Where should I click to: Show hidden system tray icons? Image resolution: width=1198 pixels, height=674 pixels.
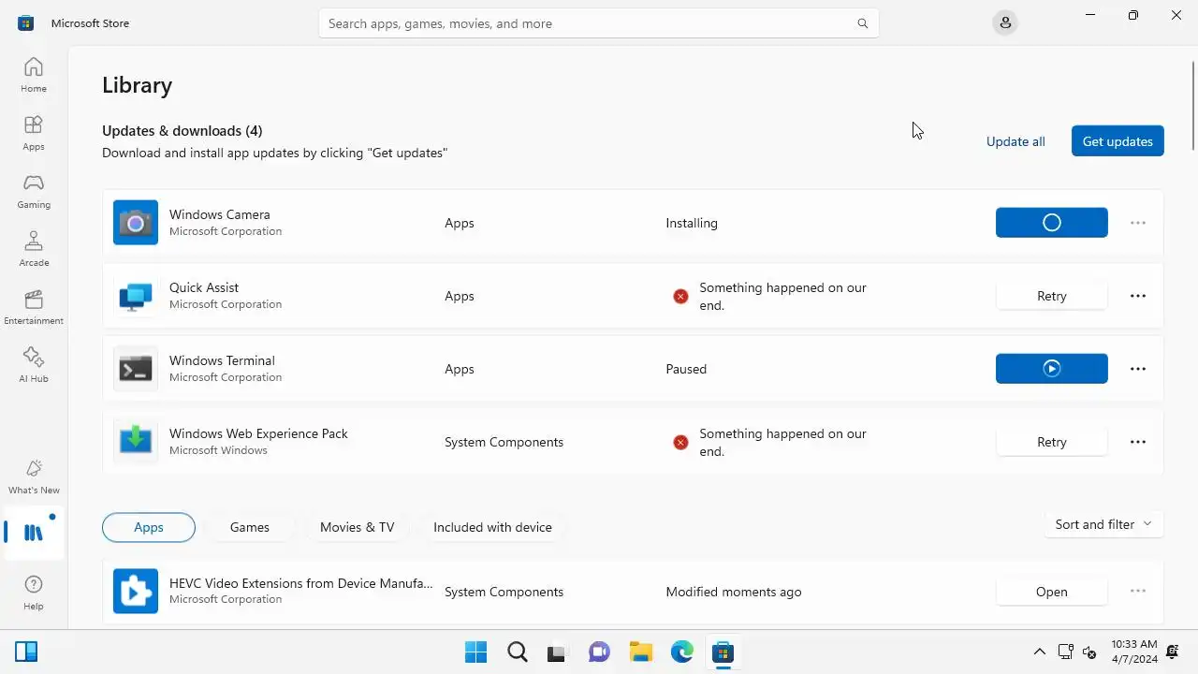[x=1039, y=652]
